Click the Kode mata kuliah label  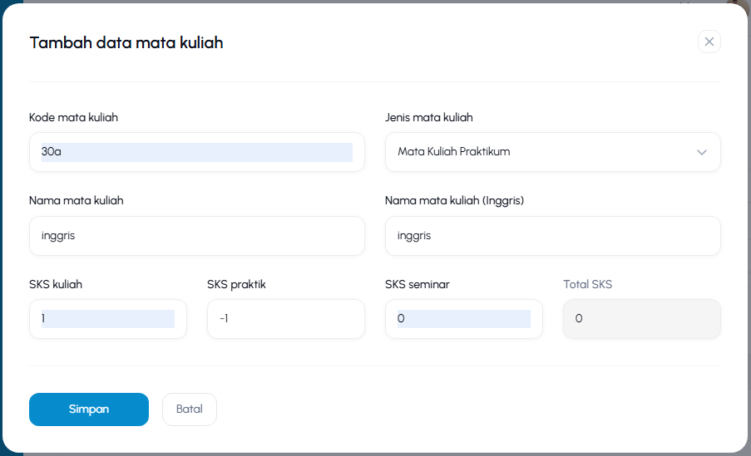coord(73,117)
